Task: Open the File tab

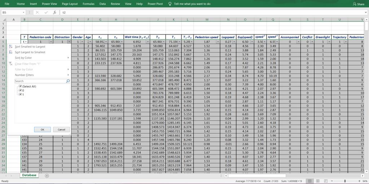Action: [7, 4]
